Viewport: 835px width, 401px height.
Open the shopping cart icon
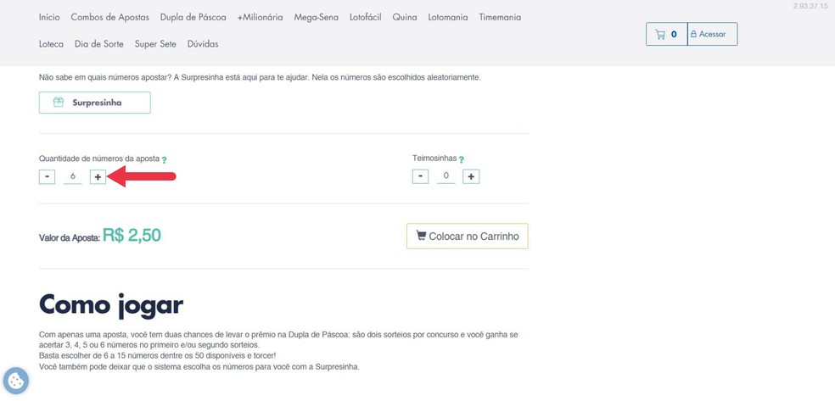point(666,34)
